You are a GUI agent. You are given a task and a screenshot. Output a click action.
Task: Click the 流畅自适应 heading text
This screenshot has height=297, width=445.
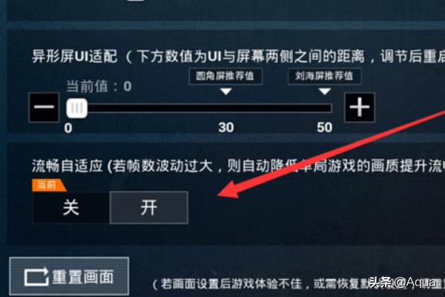67,166
